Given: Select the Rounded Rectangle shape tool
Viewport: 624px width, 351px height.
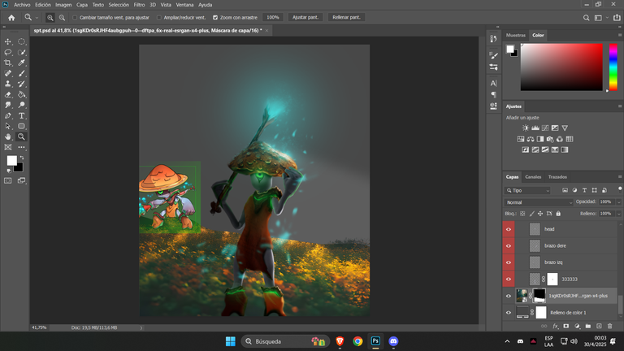Looking at the screenshot, I should [x=21, y=126].
